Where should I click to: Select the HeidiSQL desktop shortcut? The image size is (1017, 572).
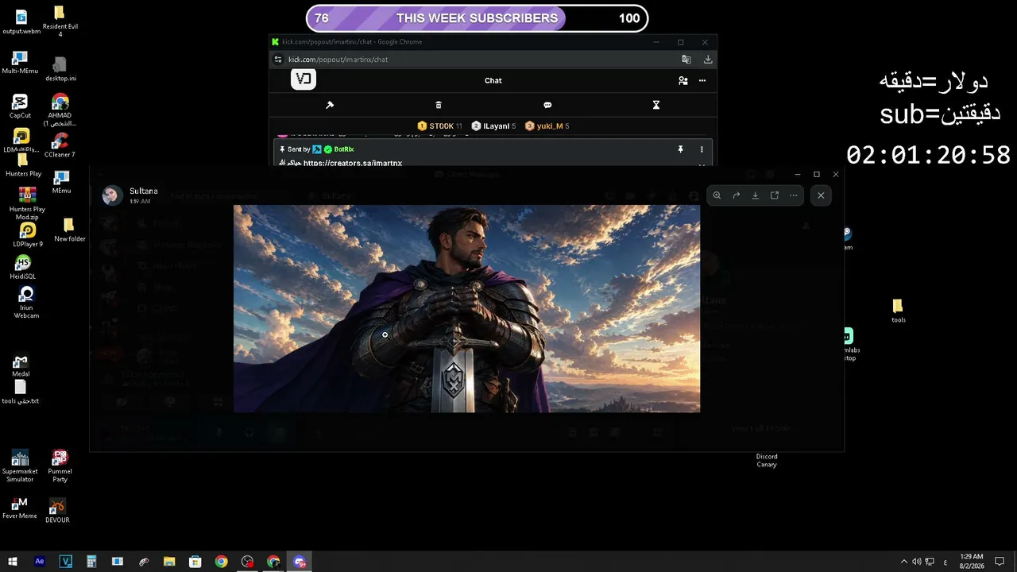23,267
